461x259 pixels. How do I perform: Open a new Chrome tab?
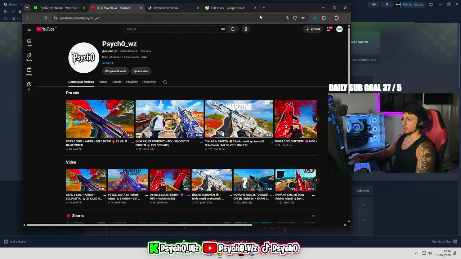pyautogui.click(x=264, y=8)
